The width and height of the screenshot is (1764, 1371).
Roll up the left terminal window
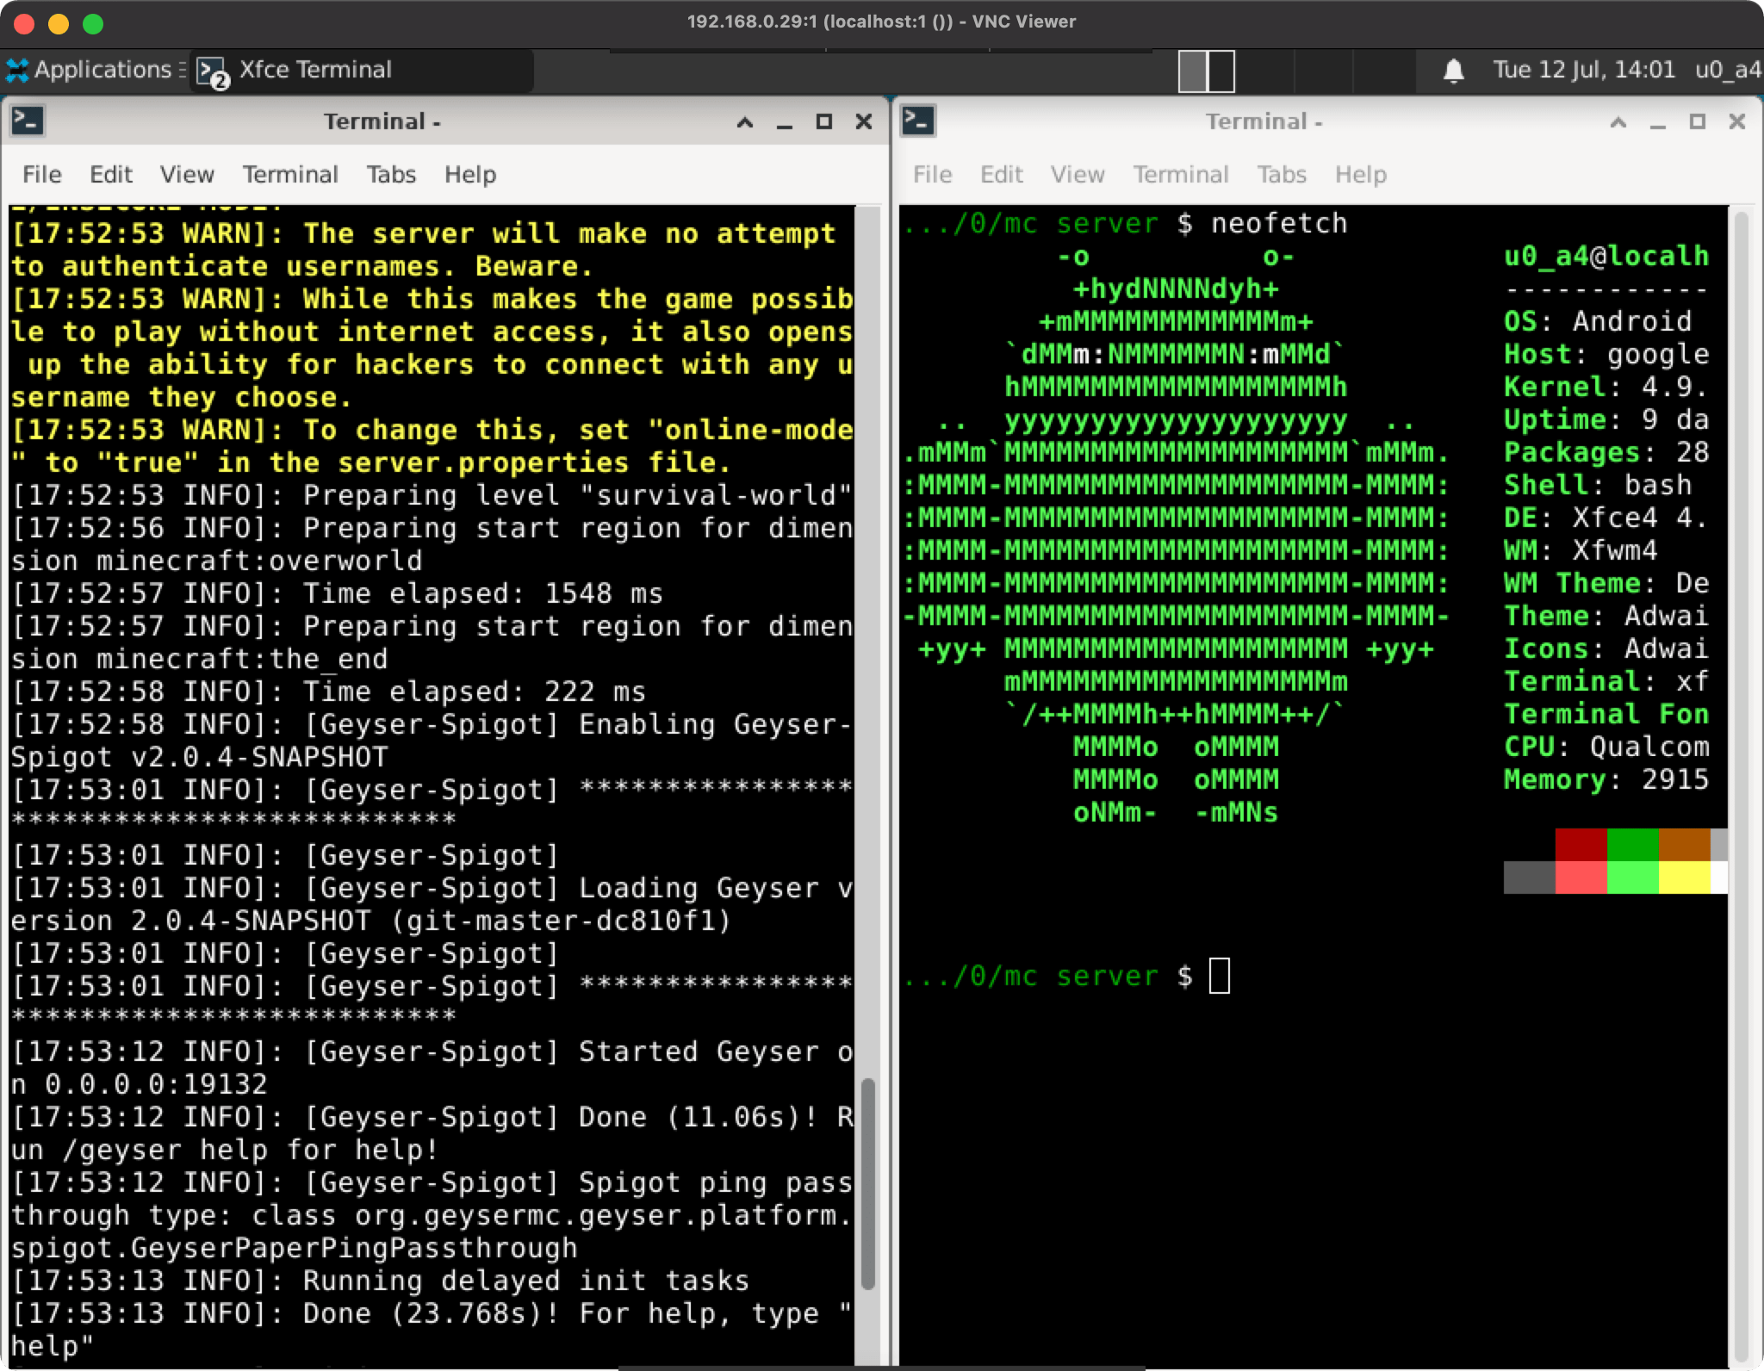point(745,122)
